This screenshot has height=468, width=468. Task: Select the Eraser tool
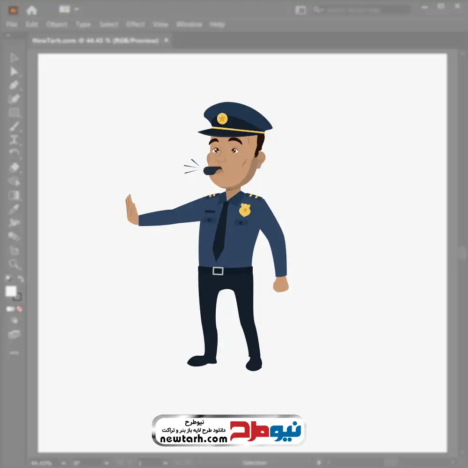pos(14,168)
